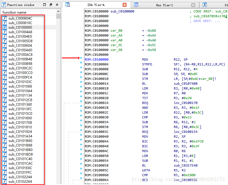Viewport: 228px width, 185px height.
Task: Select function sub_C0100FC4 in the list
Action: click(x=20, y=77)
